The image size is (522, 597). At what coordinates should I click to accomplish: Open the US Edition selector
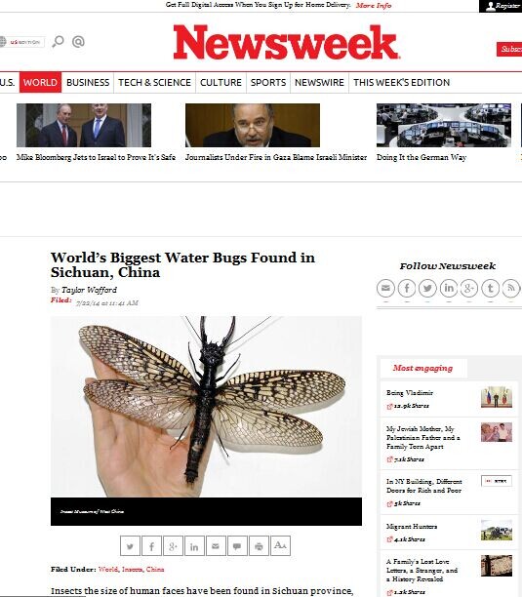[21, 42]
